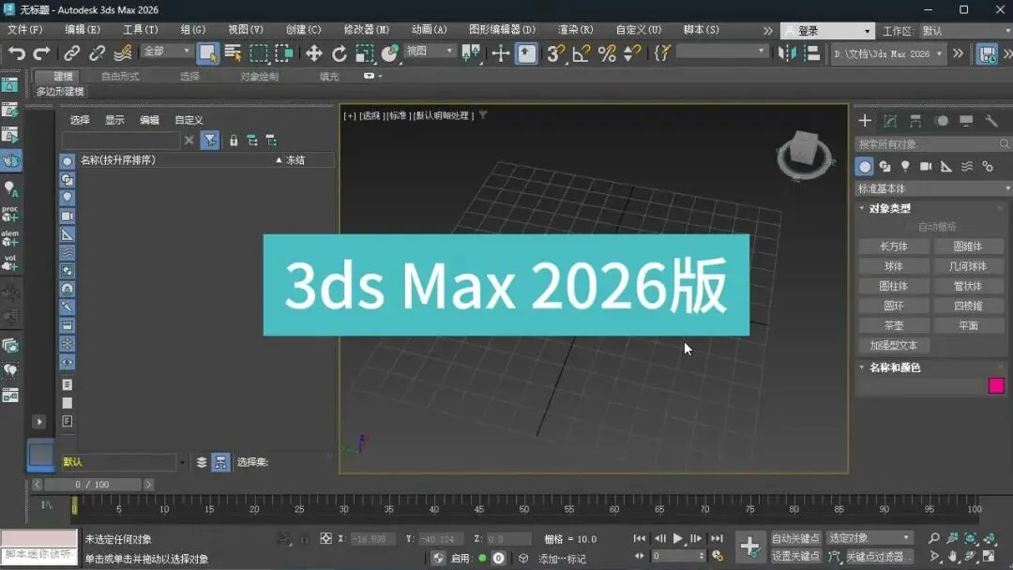Toggle scene explorer filter funnel button

(210, 140)
